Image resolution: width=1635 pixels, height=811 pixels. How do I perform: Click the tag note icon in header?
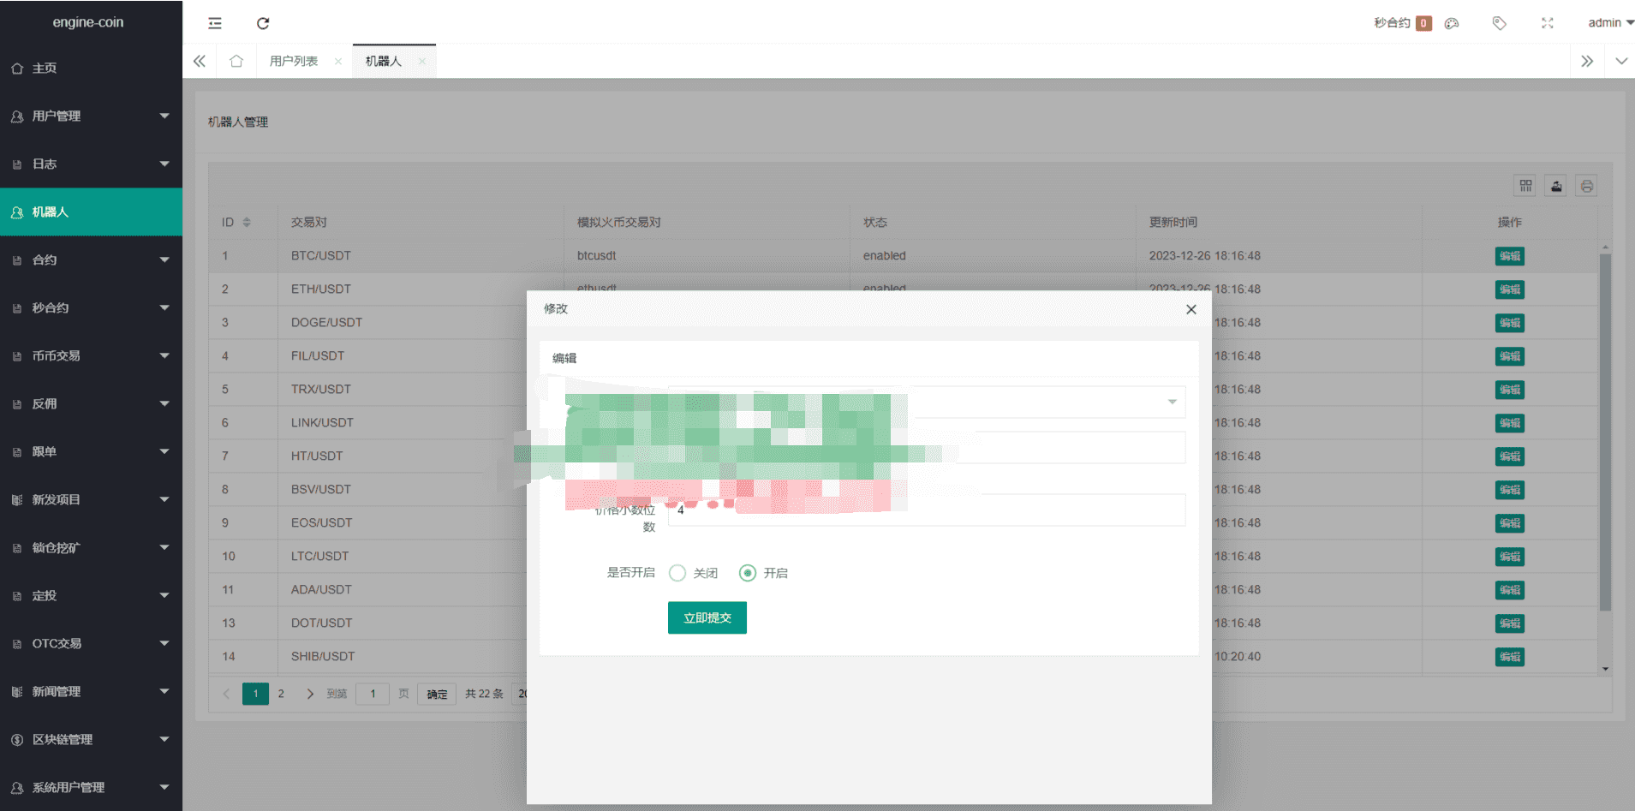(1499, 23)
